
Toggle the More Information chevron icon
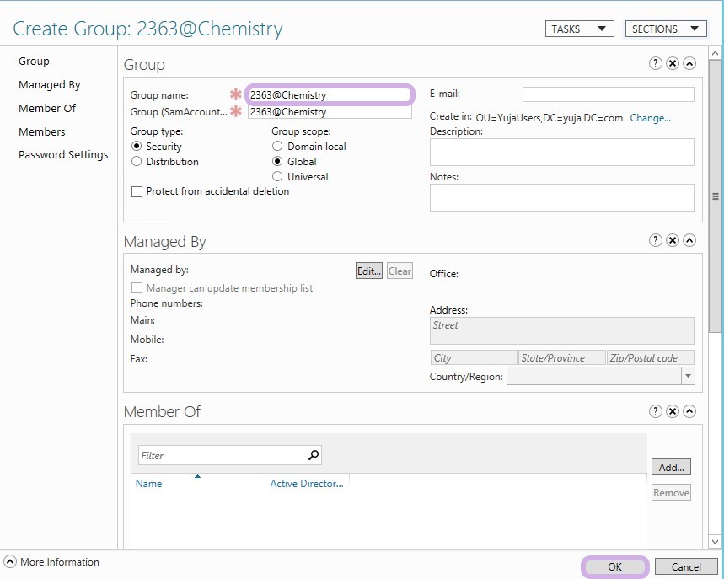click(x=10, y=562)
